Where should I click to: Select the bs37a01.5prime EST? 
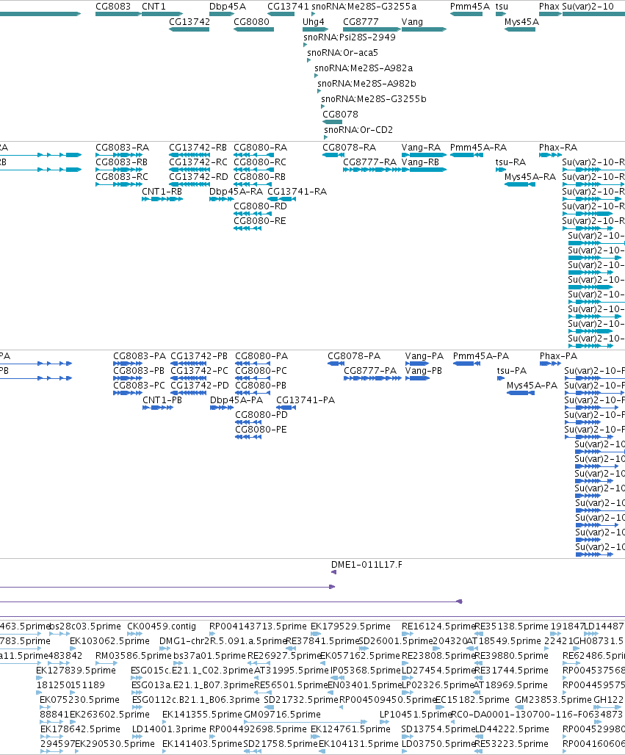tap(179, 663)
